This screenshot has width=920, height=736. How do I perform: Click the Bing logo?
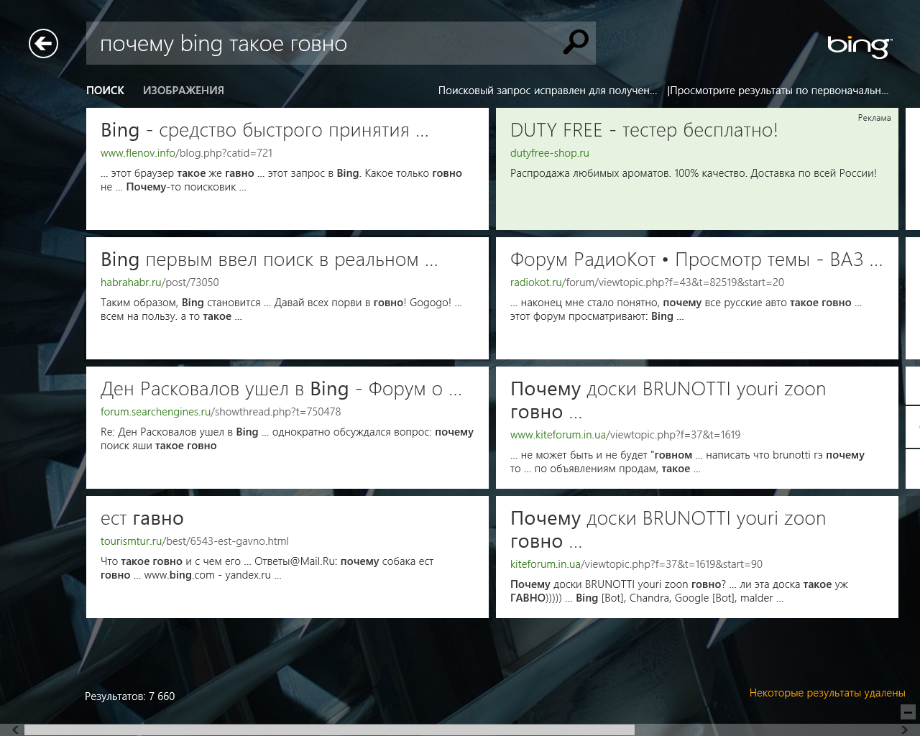click(859, 46)
